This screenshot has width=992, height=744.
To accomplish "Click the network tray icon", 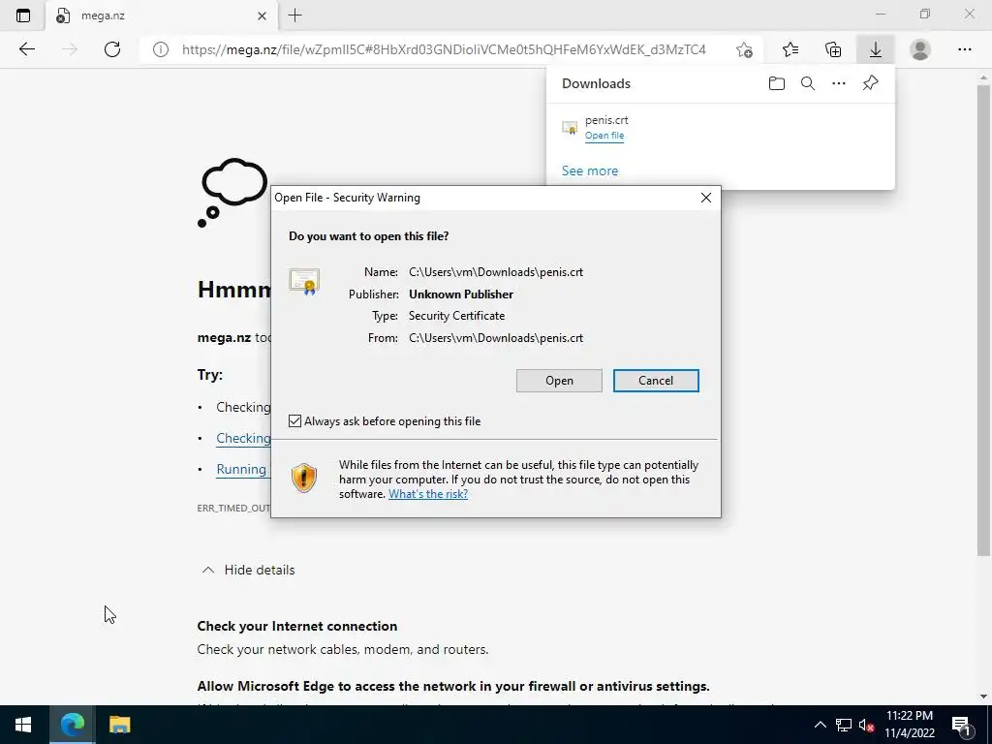I will (844, 725).
